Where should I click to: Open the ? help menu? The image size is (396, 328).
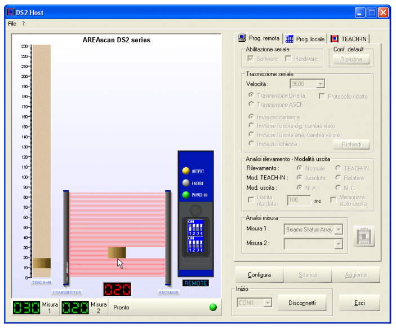[24, 24]
